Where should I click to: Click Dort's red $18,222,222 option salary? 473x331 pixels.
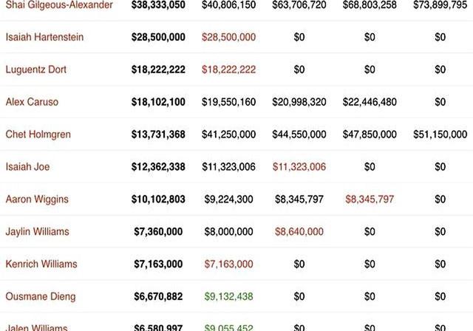coord(228,69)
